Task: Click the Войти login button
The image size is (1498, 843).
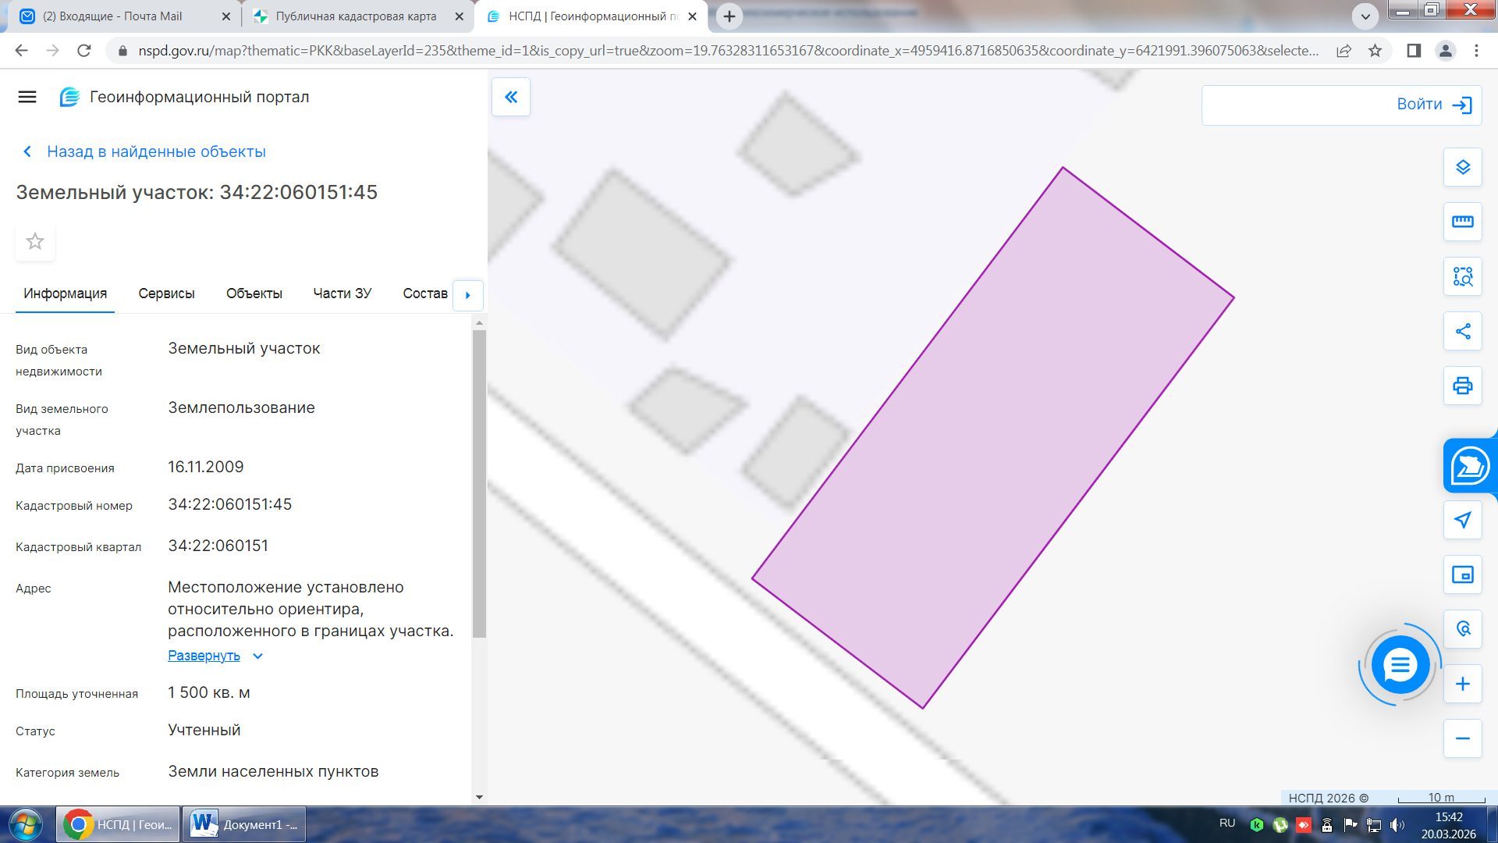Action: (1434, 105)
